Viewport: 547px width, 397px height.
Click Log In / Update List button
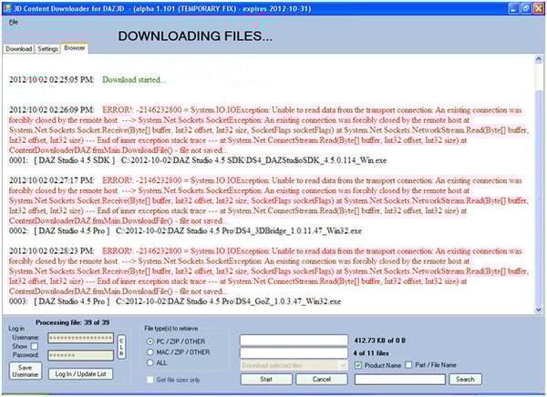[80, 374]
